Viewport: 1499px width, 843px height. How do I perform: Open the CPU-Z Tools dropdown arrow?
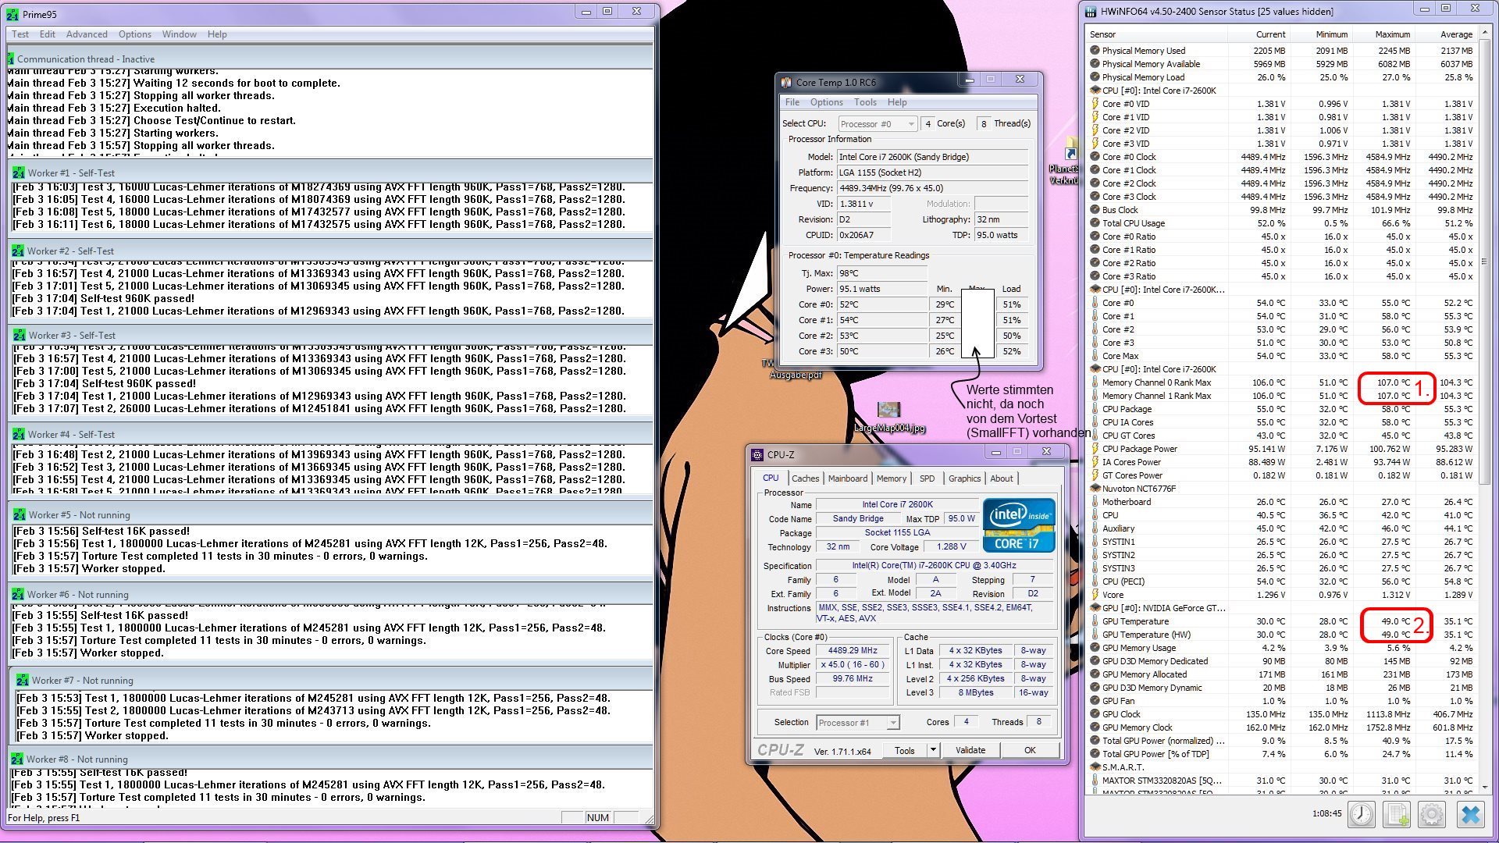pyautogui.click(x=933, y=750)
